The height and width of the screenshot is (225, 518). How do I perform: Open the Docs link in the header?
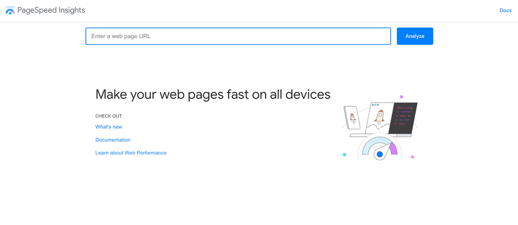505,10
